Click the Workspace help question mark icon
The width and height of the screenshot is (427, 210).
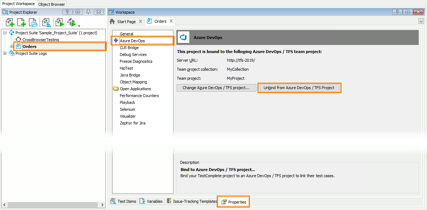(397, 12)
